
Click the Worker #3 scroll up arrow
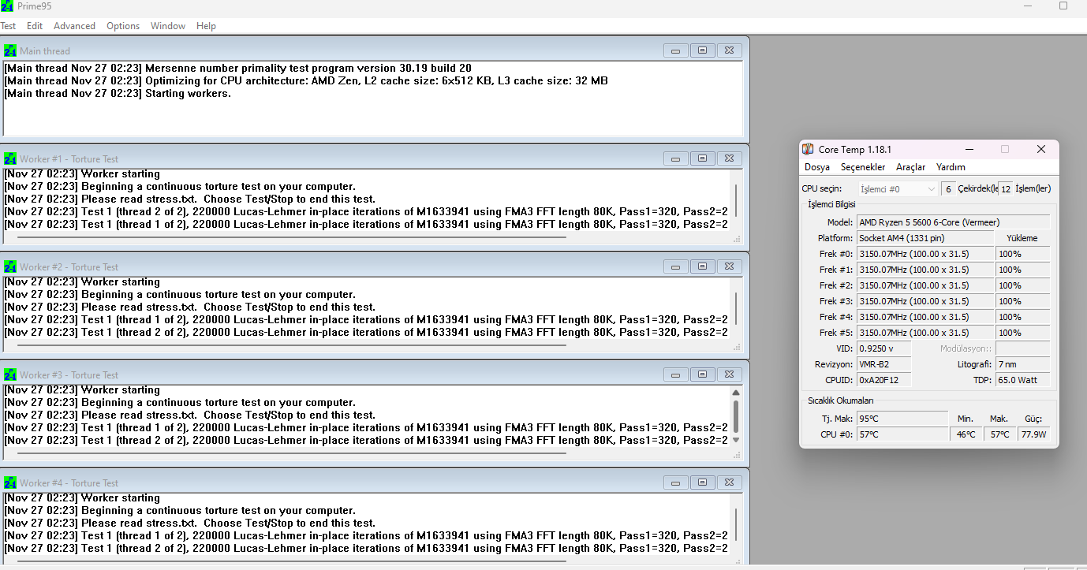(736, 393)
